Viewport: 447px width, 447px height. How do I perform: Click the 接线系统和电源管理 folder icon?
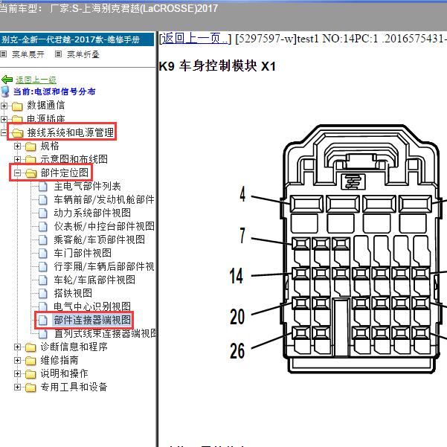(x=17, y=133)
